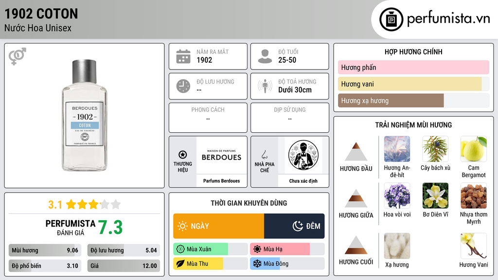
Task: Click the person icon beside Độ tuổi
Action: (265, 56)
